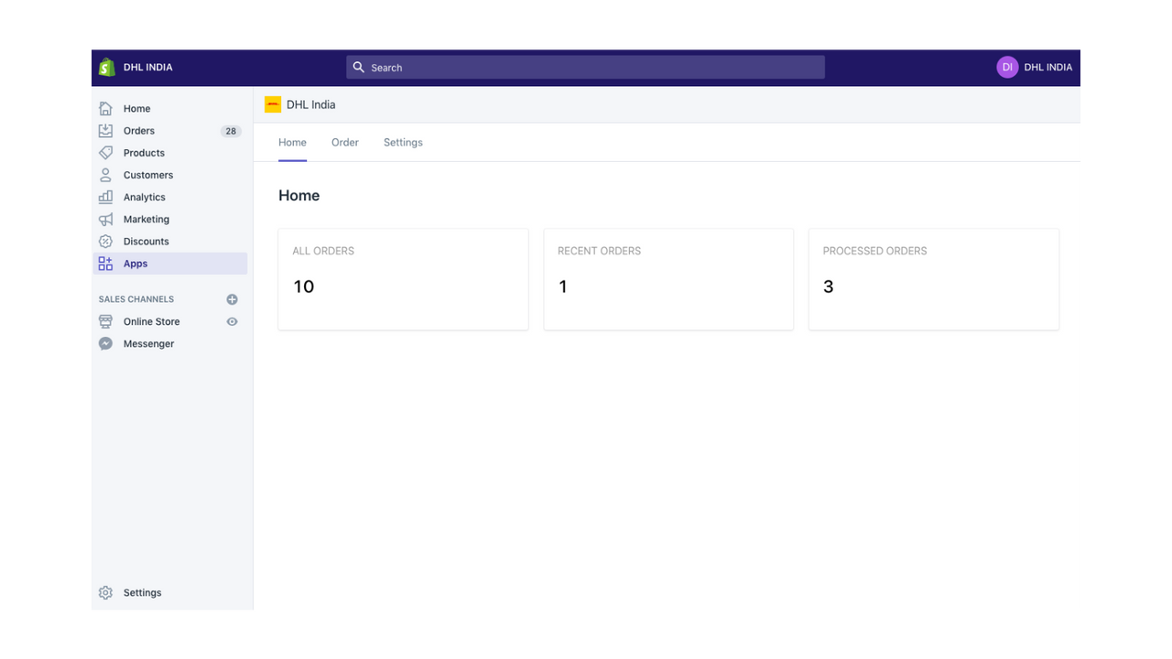Open the DHL INDIA account menu
Image resolution: width=1172 pixels, height=659 pixels.
click(1035, 67)
